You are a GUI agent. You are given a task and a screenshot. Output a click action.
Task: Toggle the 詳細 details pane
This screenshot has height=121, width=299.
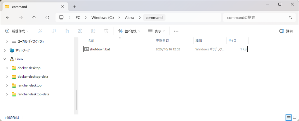point(286,31)
